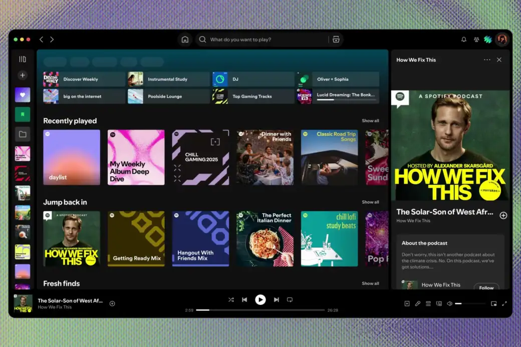Show all Jump back in
The height and width of the screenshot is (347, 521).
[370, 202]
